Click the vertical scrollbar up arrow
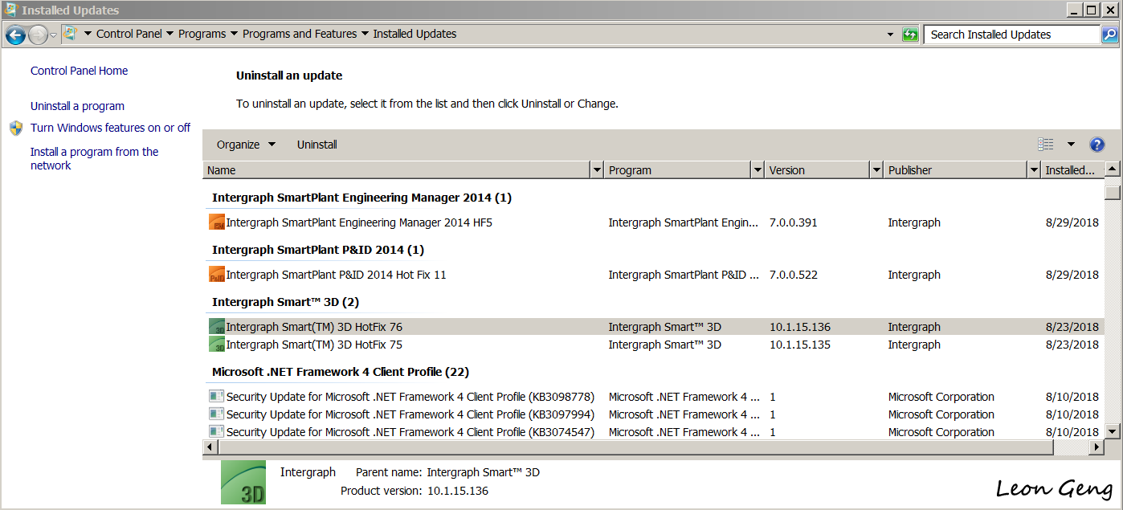This screenshot has width=1123, height=510. coord(1113,169)
